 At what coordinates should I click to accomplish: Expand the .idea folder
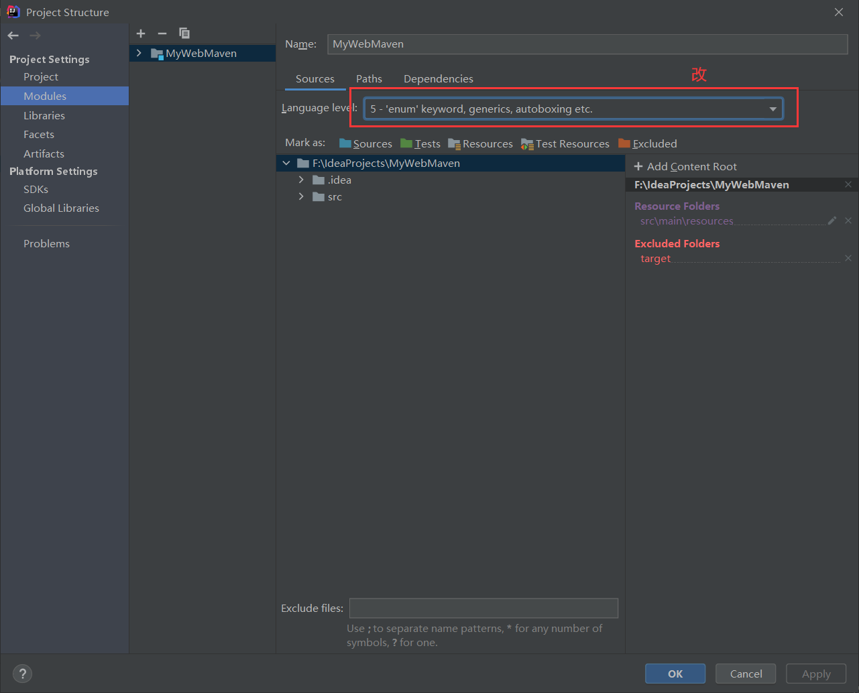click(301, 180)
